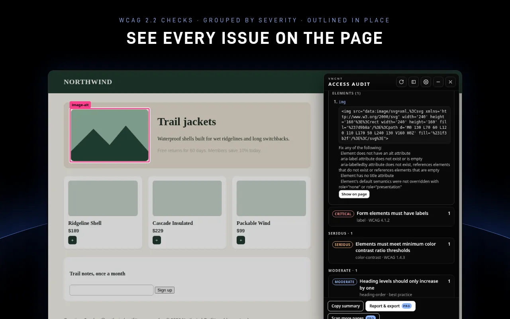This screenshot has width=510, height=319.
Task: Expand the Heading levels issue
Action: [391, 287]
